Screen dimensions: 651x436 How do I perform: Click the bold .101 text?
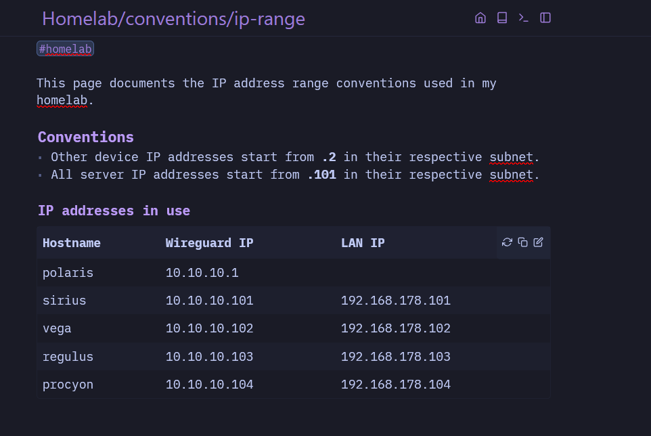click(321, 175)
